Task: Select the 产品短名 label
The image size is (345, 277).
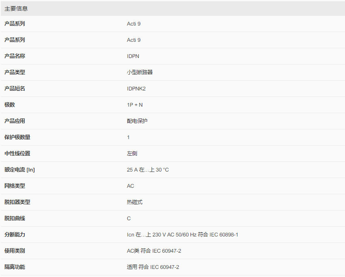Action: [x=15, y=88]
